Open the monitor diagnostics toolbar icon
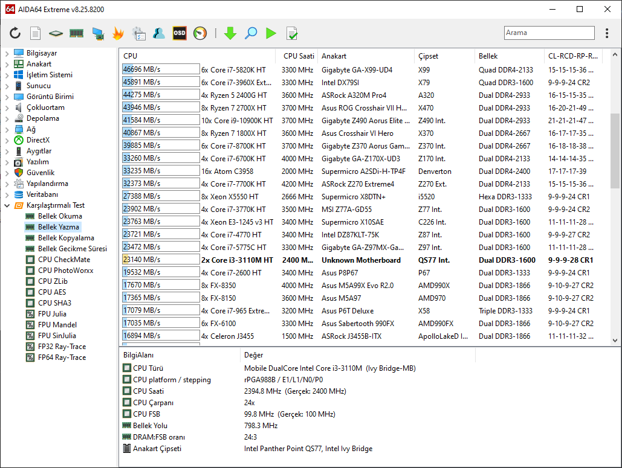This screenshot has width=622, height=468. pos(97,33)
